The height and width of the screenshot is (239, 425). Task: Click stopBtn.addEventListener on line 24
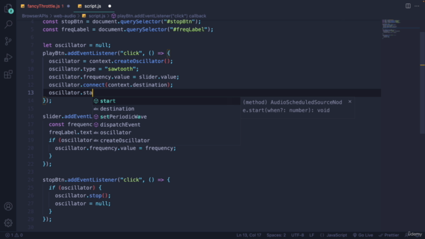pos(80,180)
